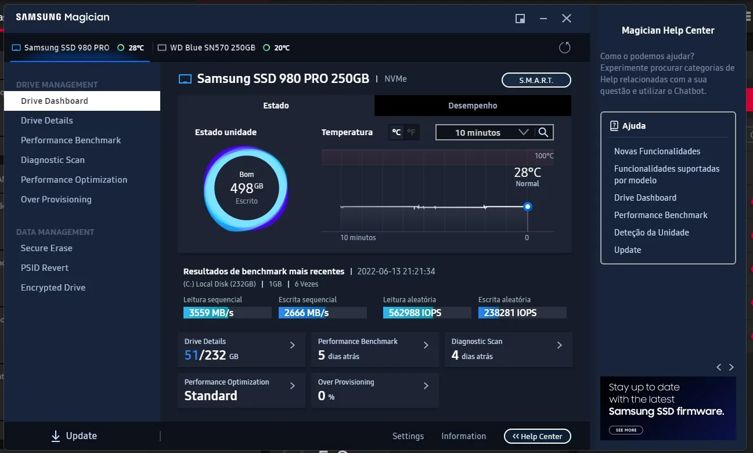Image resolution: width=753 pixels, height=453 pixels.
Task: Open Drive Dashboard in the sidebar
Action: [82, 101]
